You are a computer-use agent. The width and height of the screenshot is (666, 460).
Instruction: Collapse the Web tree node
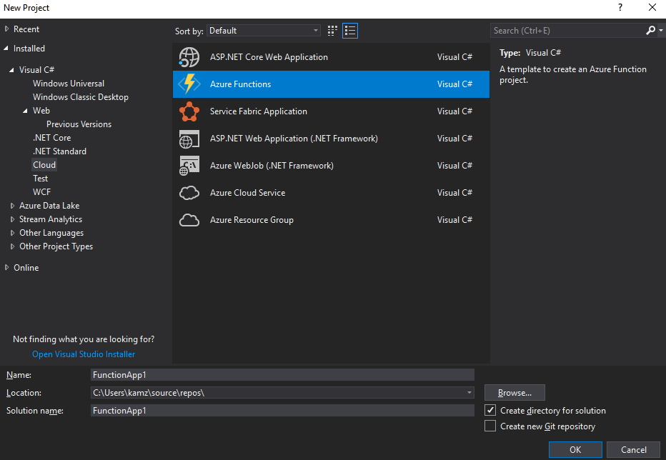[x=26, y=111]
